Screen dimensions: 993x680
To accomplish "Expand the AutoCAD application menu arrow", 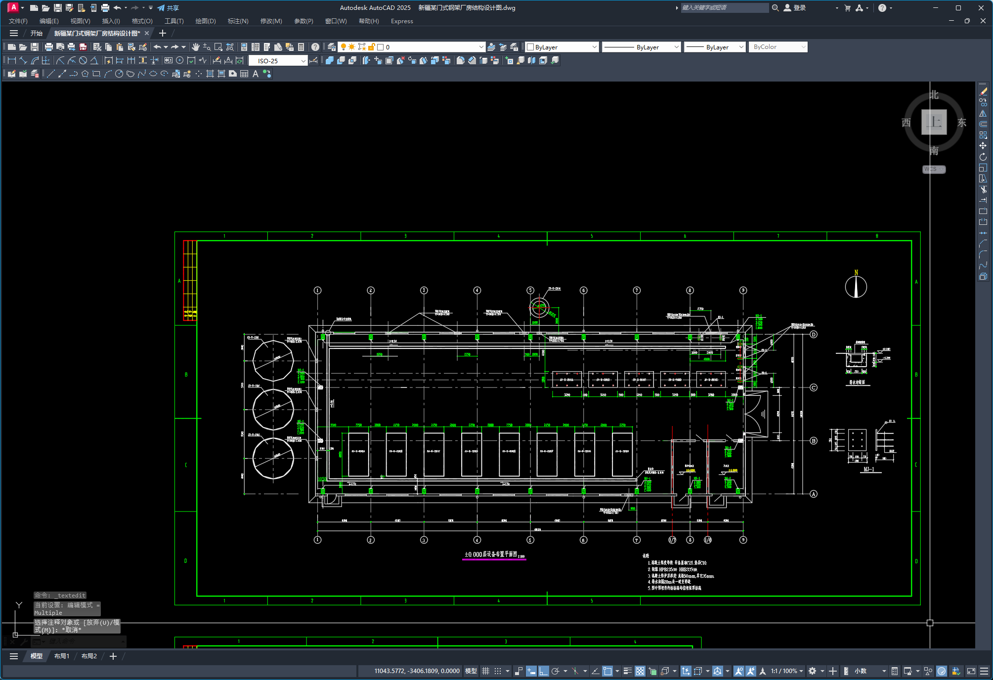I will 22,8.
